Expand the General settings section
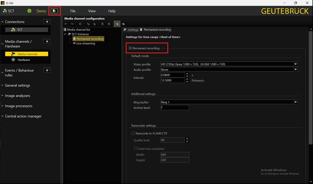The width and height of the screenshot is (313, 184). (2, 85)
